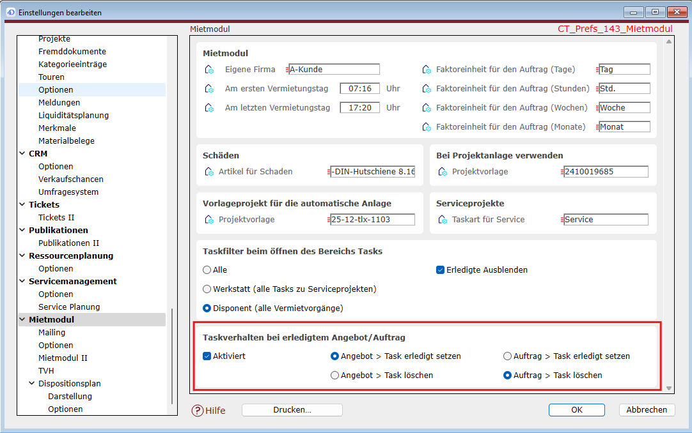
Task: Click the Hilfe question mark icon
Action: [197, 411]
